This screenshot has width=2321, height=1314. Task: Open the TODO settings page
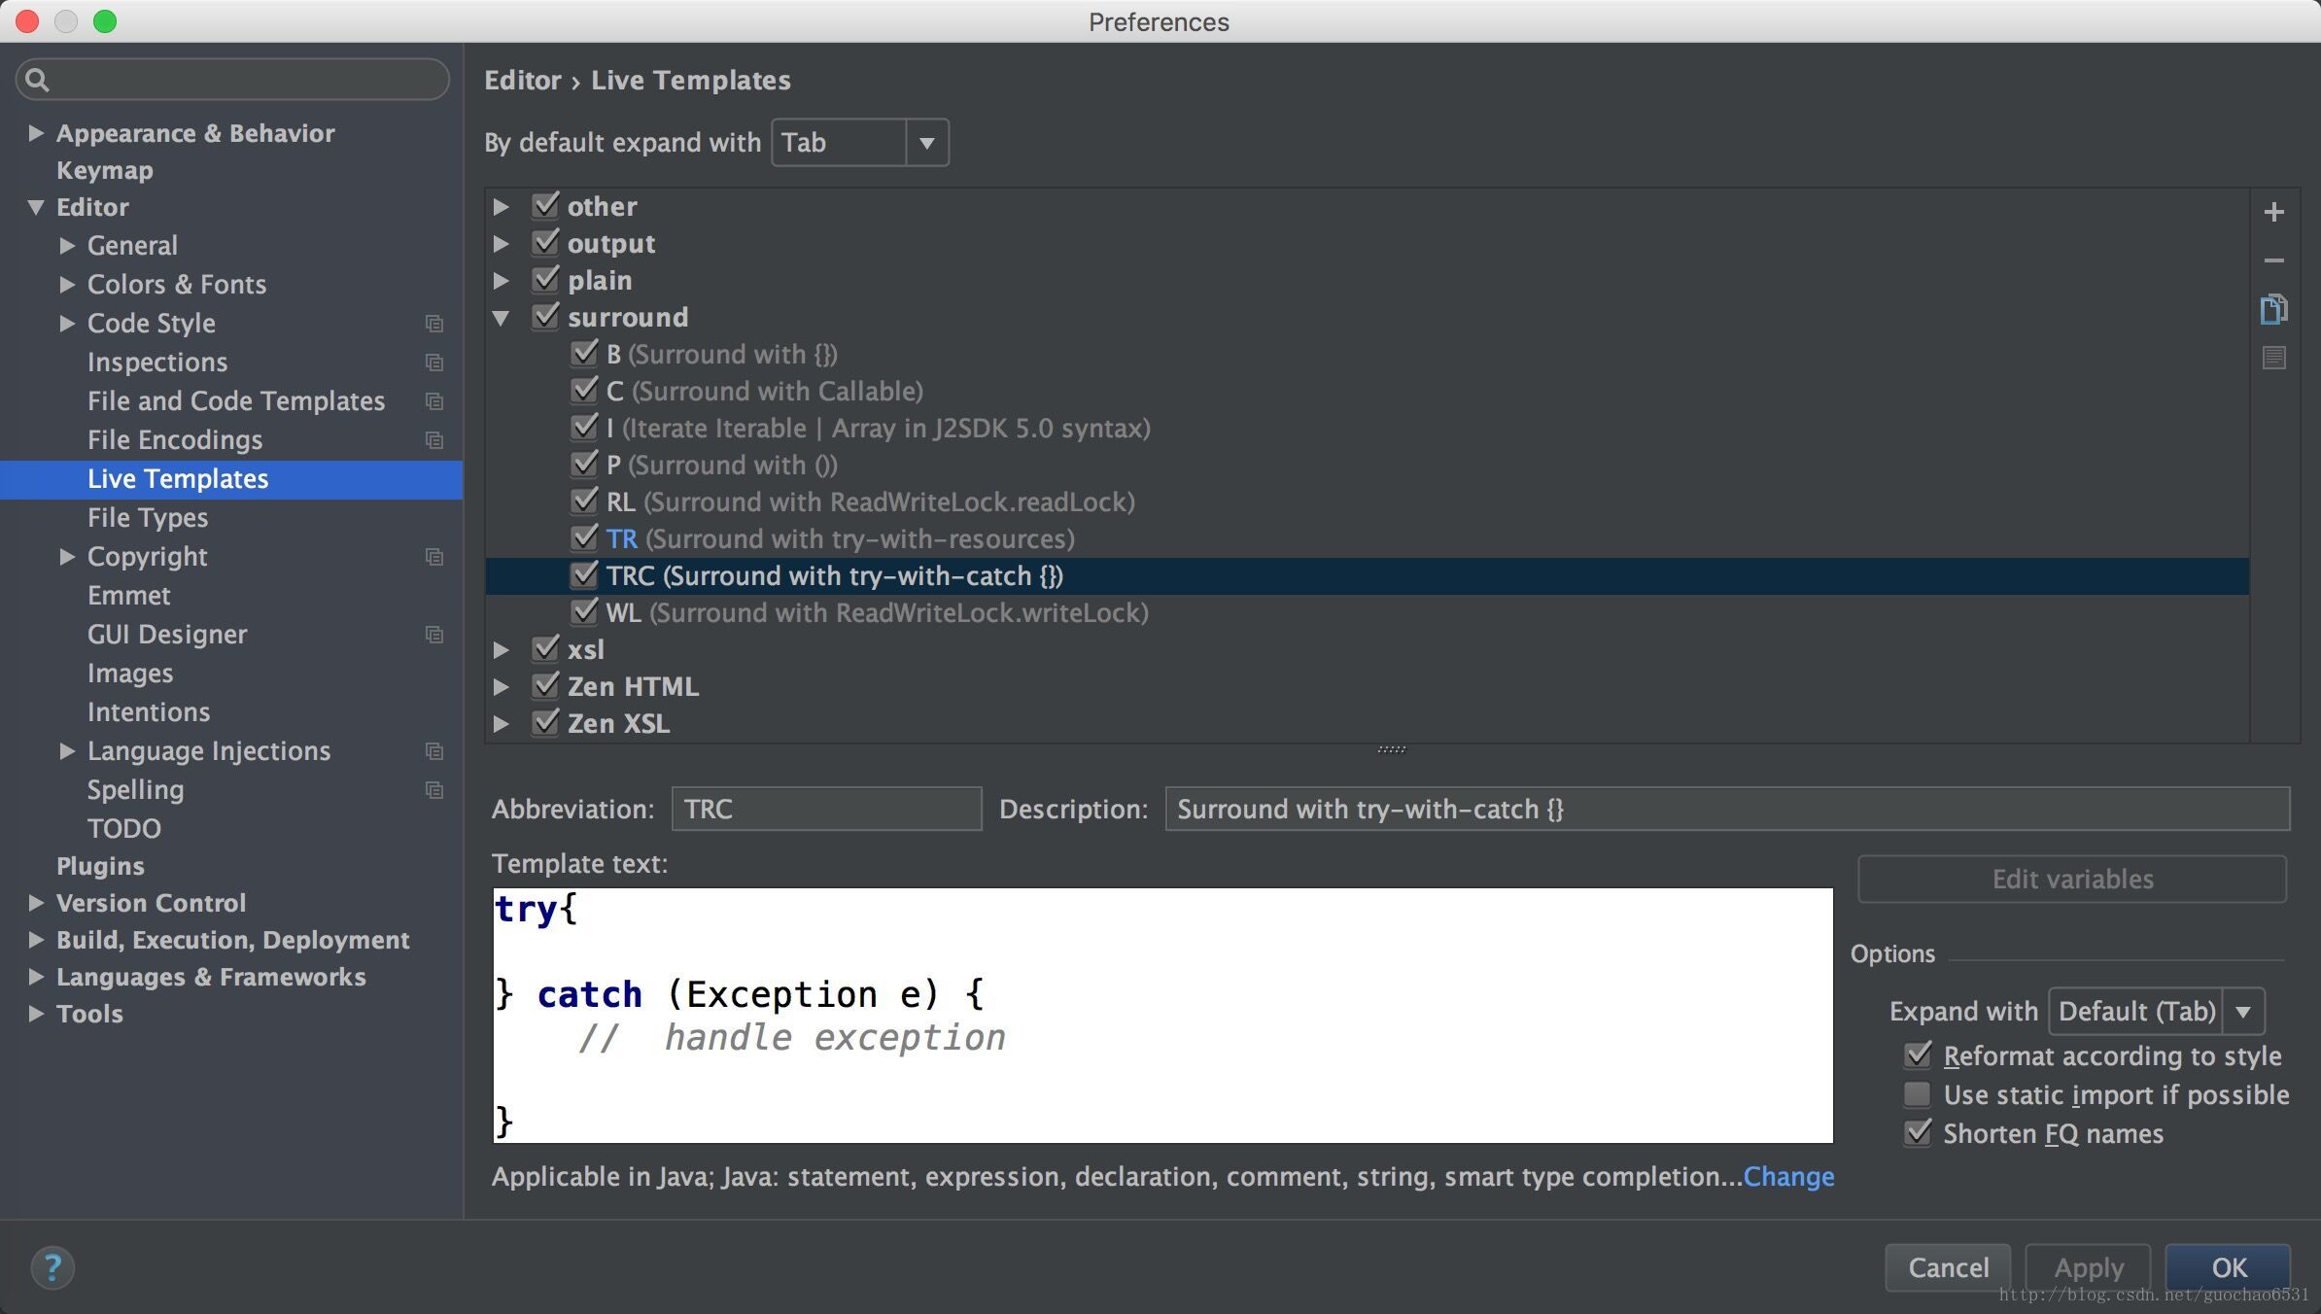click(124, 829)
